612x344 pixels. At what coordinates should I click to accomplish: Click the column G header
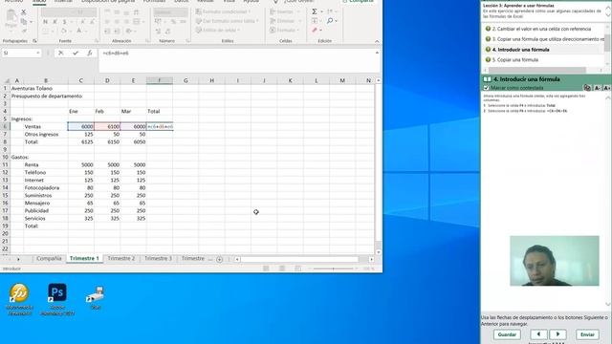point(186,80)
